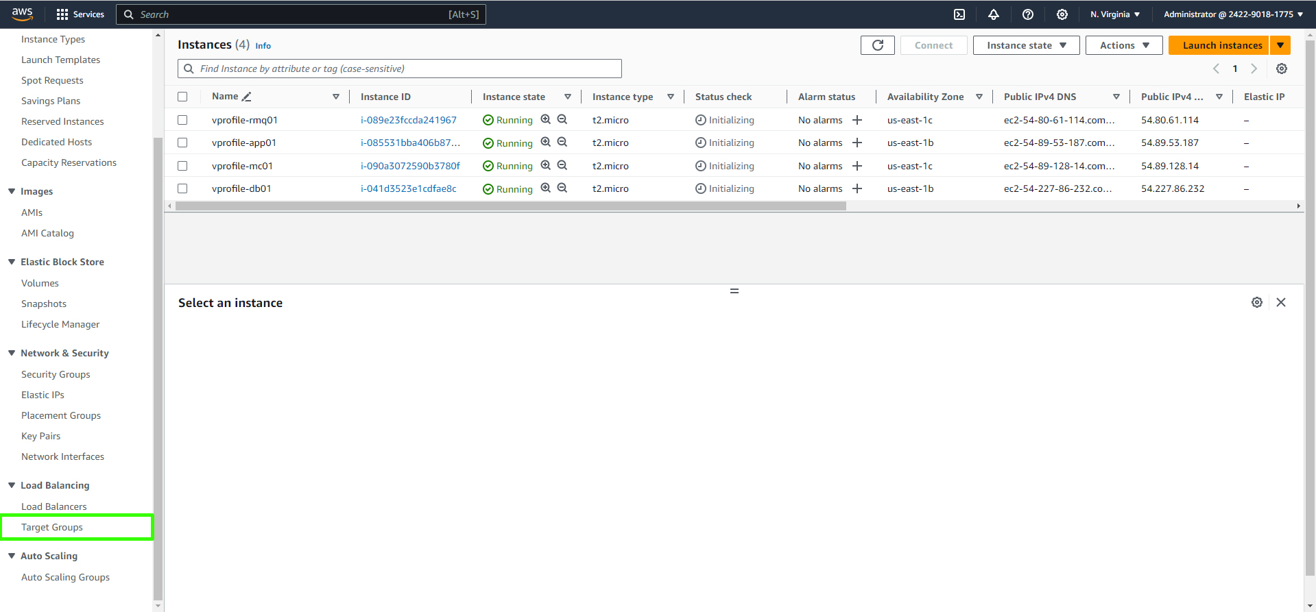Sort by Instance type column arrow
Screen dimensions: 1316x612
pos(671,97)
